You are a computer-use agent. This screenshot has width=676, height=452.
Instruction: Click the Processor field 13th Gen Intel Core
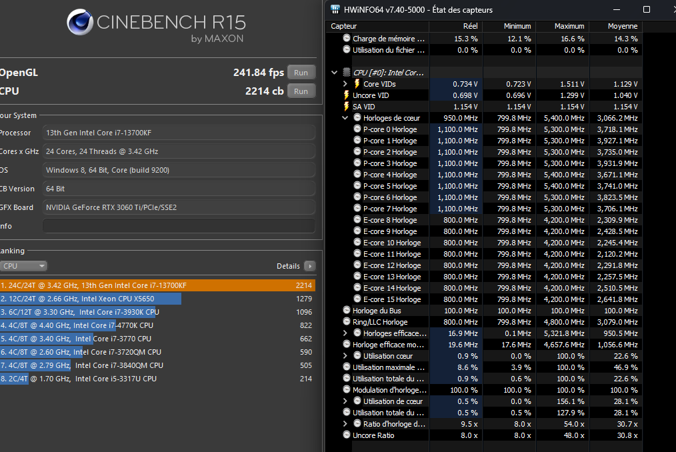click(179, 133)
